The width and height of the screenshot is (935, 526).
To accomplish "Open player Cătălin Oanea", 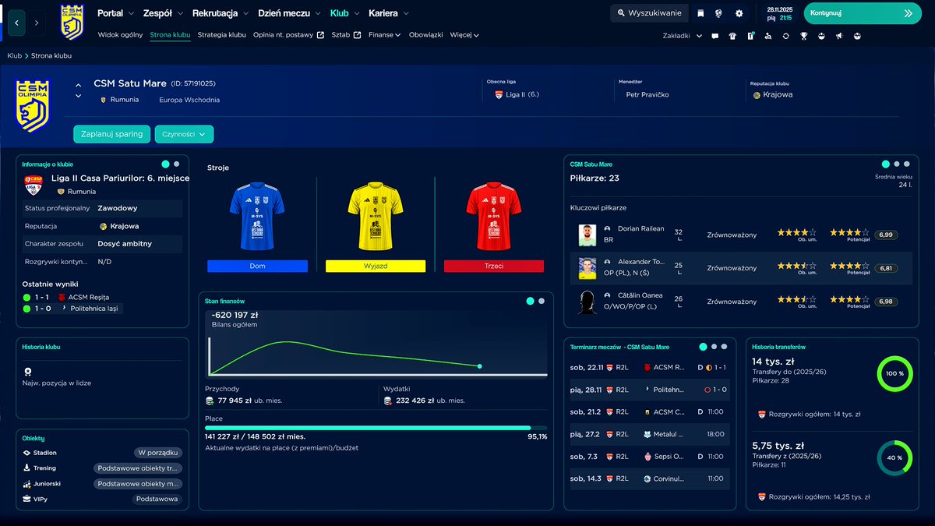I will 641,296.
